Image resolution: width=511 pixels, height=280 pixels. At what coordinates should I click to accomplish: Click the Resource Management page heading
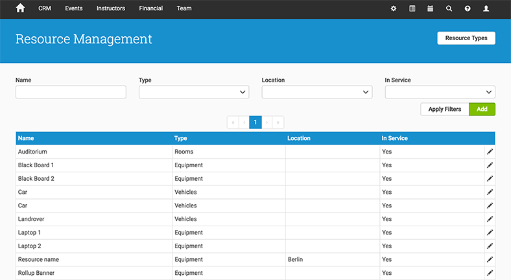tap(84, 39)
